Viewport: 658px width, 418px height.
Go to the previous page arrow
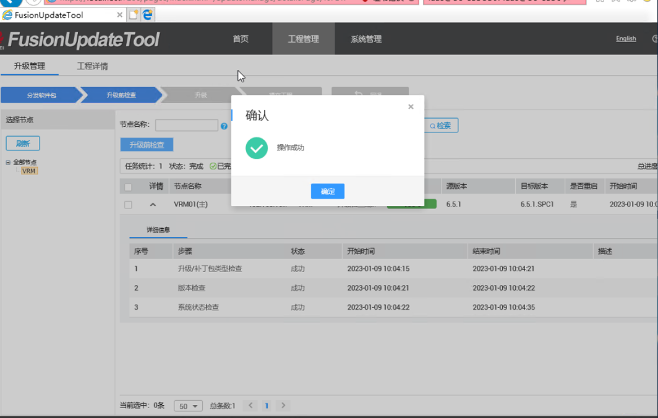tap(250, 406)
